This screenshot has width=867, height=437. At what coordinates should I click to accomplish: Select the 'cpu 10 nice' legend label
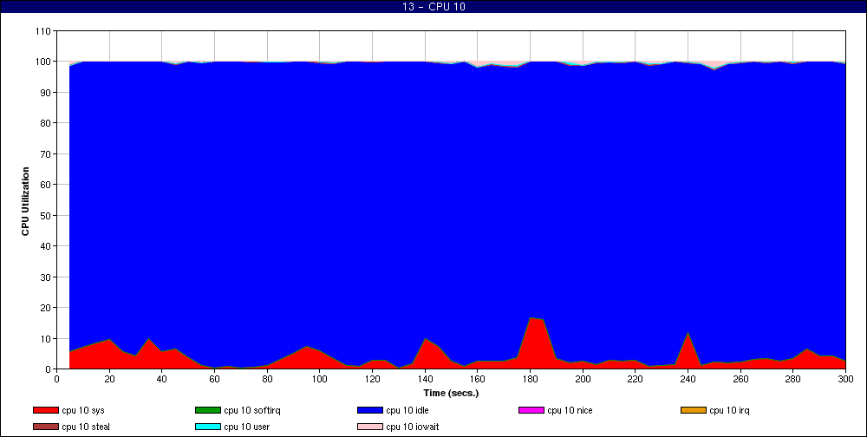click(x=570, y=410)
